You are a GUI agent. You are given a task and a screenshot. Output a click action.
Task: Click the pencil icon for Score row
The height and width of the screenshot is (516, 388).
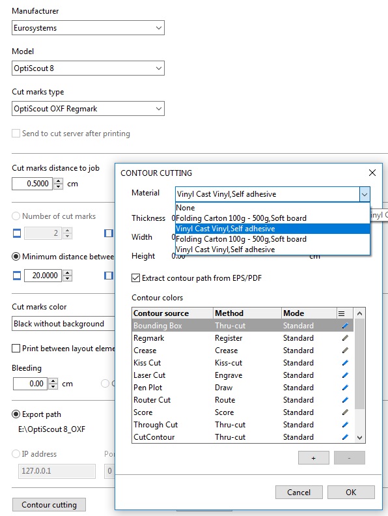click(x=345, y=412)
